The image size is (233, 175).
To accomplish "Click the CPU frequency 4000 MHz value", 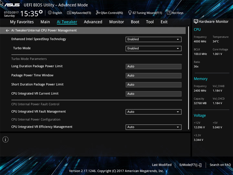I will [200, 41].
